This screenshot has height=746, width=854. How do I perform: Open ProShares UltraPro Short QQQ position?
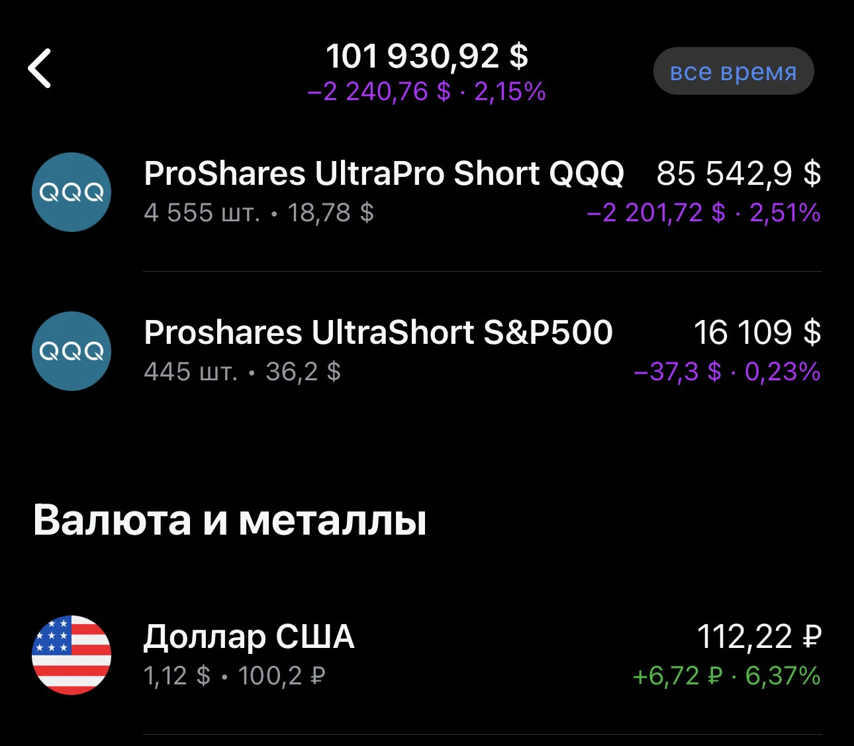(427, 192)
